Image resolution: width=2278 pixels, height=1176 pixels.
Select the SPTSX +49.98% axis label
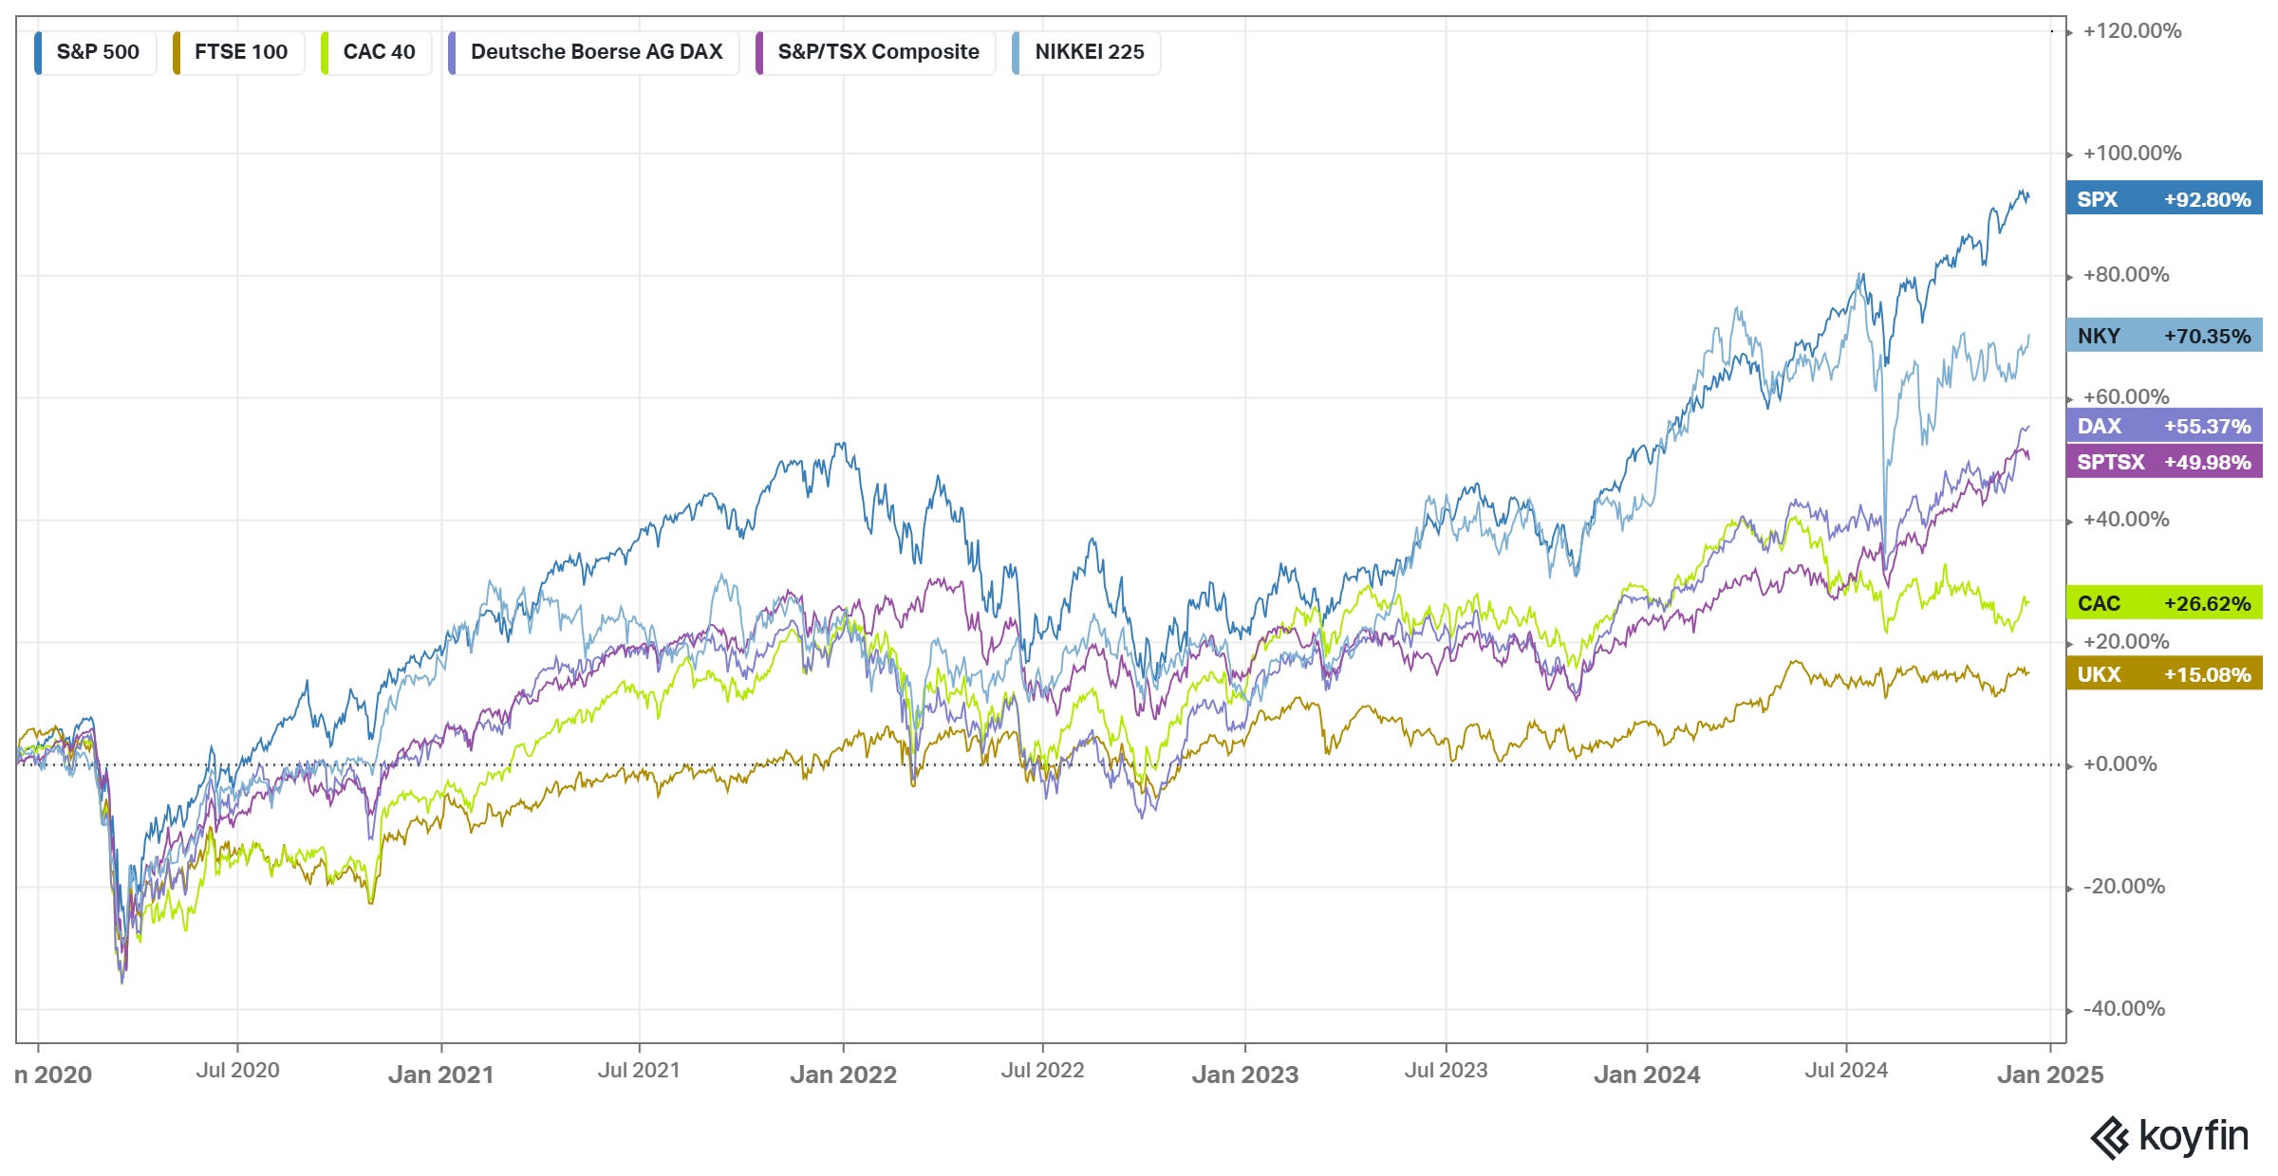click(x=2163, y=462)
